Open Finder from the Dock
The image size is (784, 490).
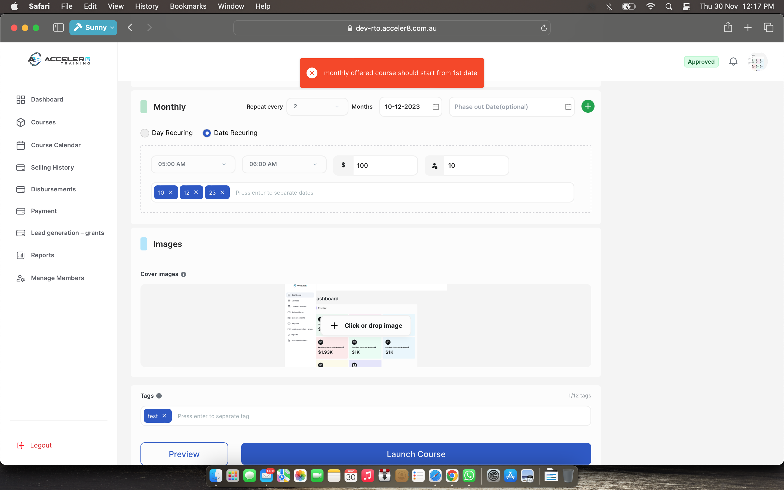216,476
